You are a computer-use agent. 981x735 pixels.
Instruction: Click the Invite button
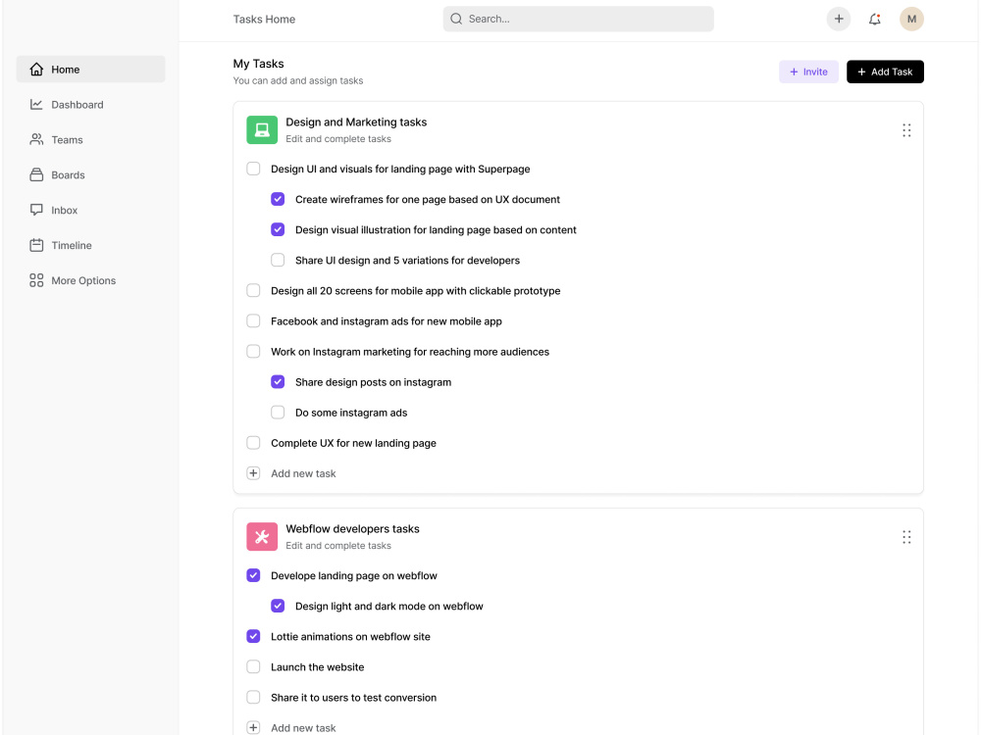point(808,72)
